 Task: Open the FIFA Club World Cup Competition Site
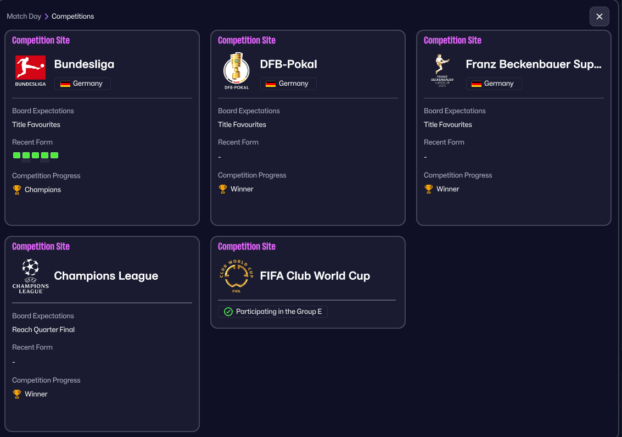pyautogui.click(x=246, y=246)
